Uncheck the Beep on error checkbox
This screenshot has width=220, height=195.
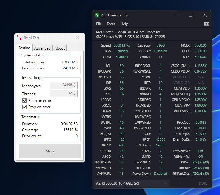[25, 101]
